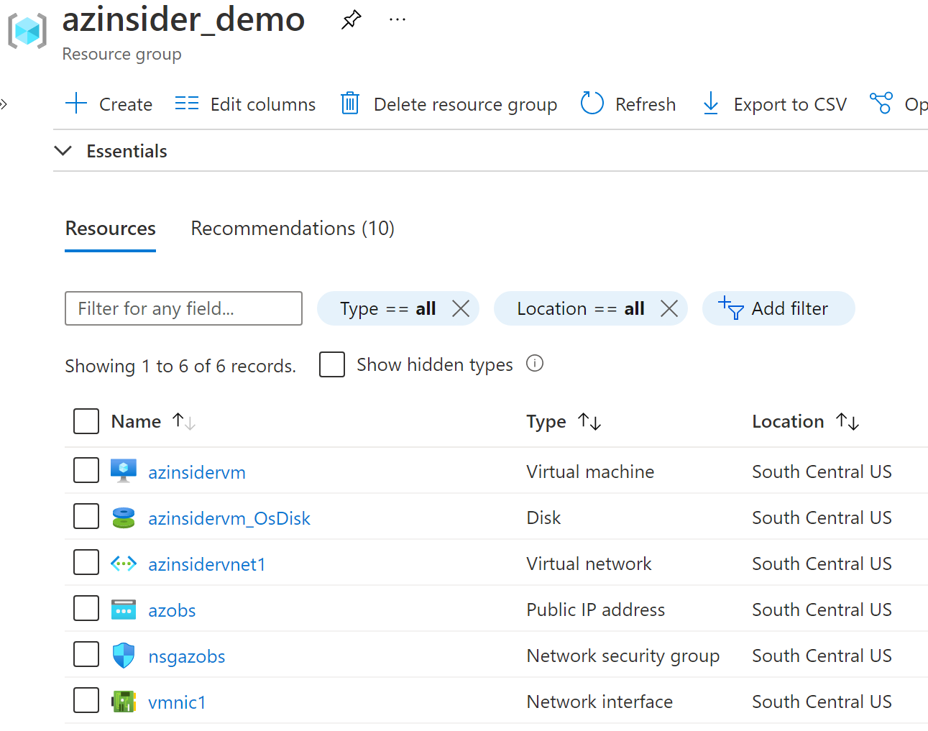928x731 pixels.
Task: Click the vmnic1 network interface icon
Action: [124, 702]
